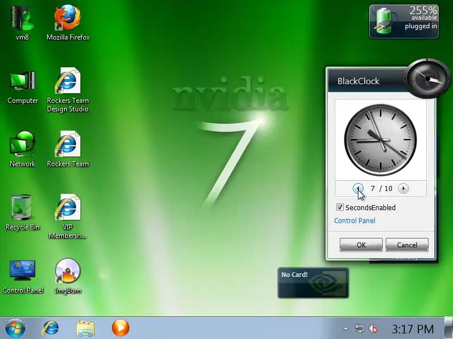The width and height of the screenshot is (453, 339).
Task: Open the Control Panel desktop icon
Action: tap(23, 277)
